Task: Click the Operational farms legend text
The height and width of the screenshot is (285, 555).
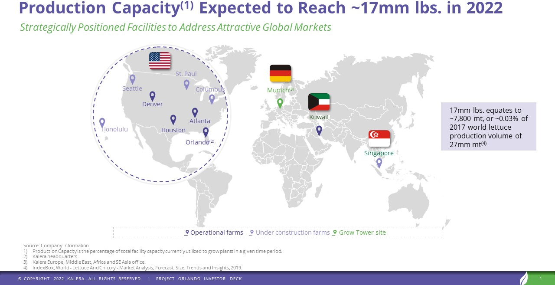Action: click(x=217, y=233)
